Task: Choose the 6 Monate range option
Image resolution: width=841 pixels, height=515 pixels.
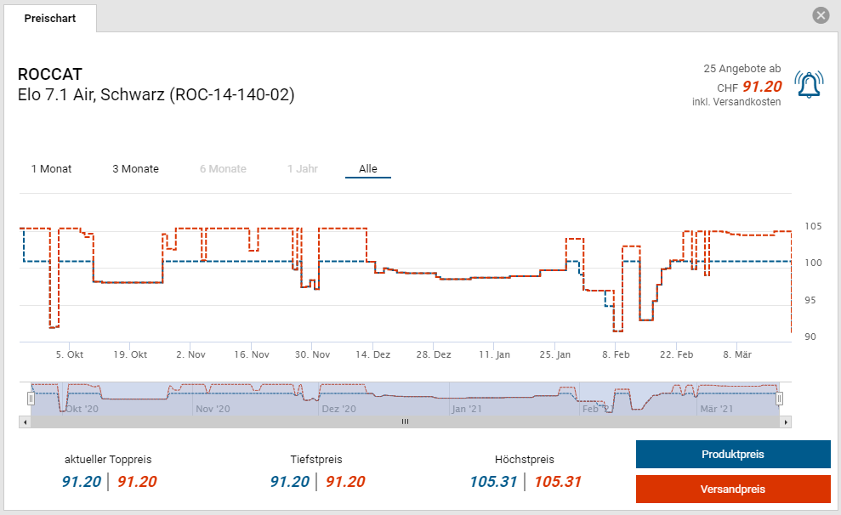Action: click(x=223, y=168)
